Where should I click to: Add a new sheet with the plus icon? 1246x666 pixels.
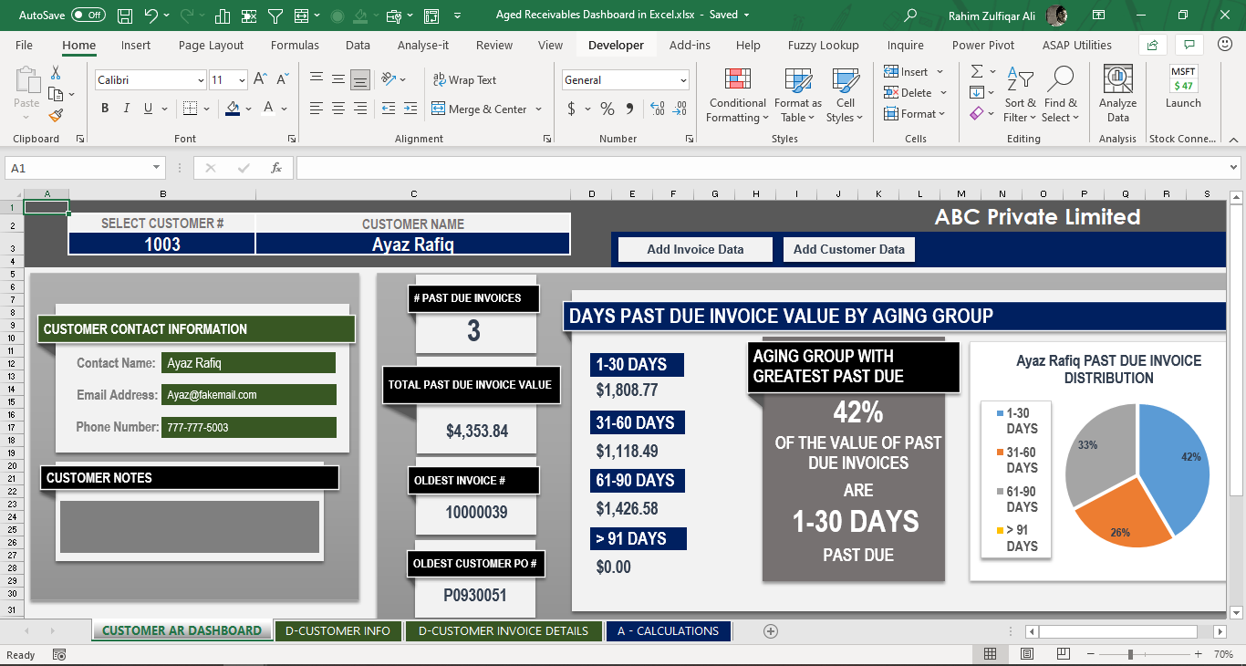(770, 630)
